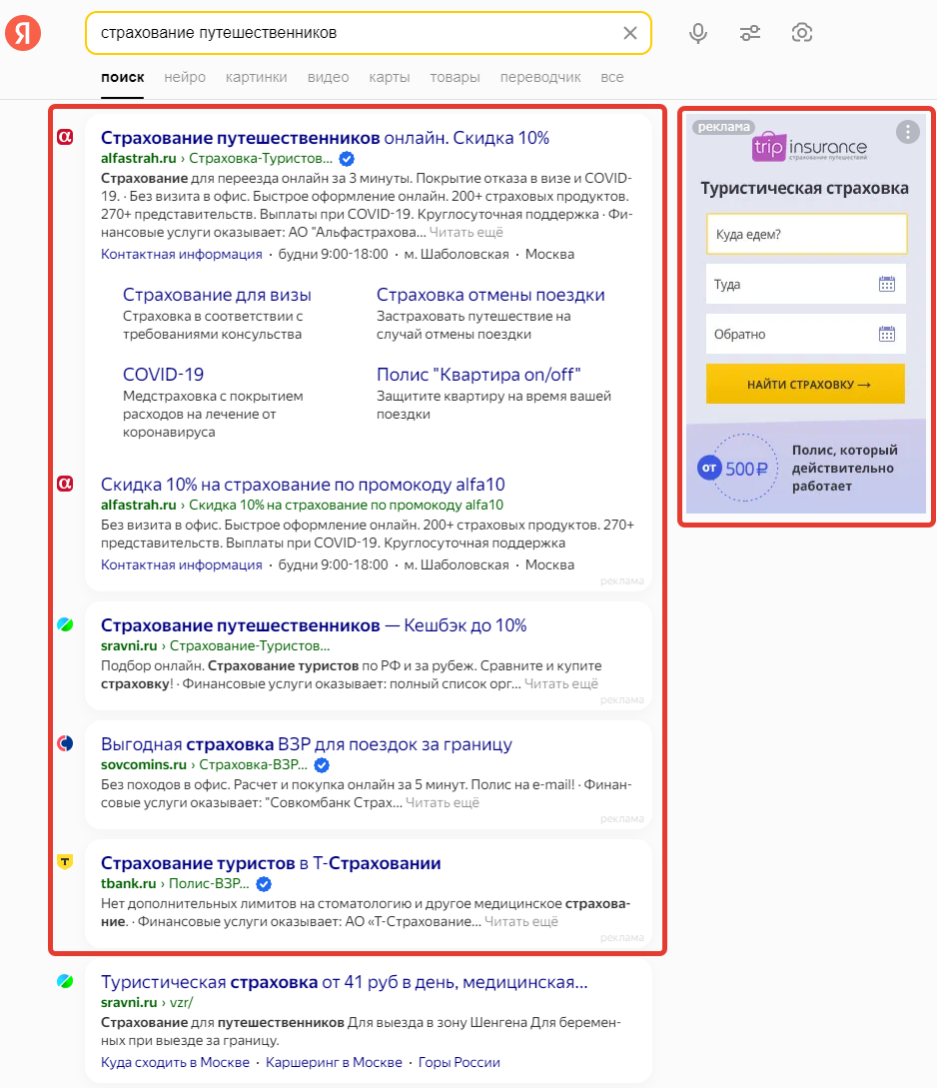This screenshot has width=937, height=1088.
Task: Open image search camera icon
Action: [802, 33]
